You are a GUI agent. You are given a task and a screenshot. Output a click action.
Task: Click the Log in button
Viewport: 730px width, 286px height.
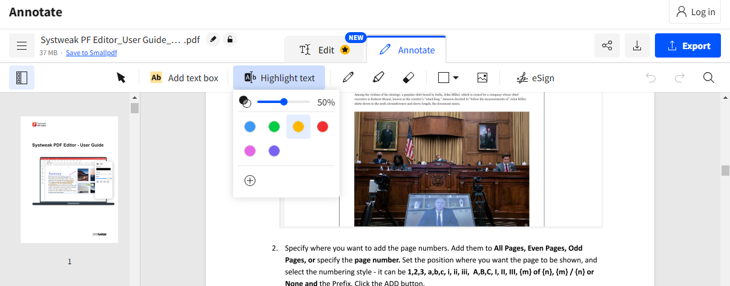[695, 12]
